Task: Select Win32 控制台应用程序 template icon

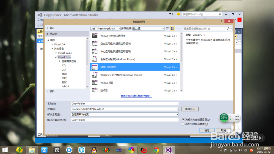Action: [x=95, y=36]
